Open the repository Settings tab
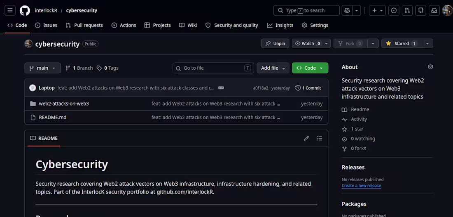 click(x=315, y=25)
